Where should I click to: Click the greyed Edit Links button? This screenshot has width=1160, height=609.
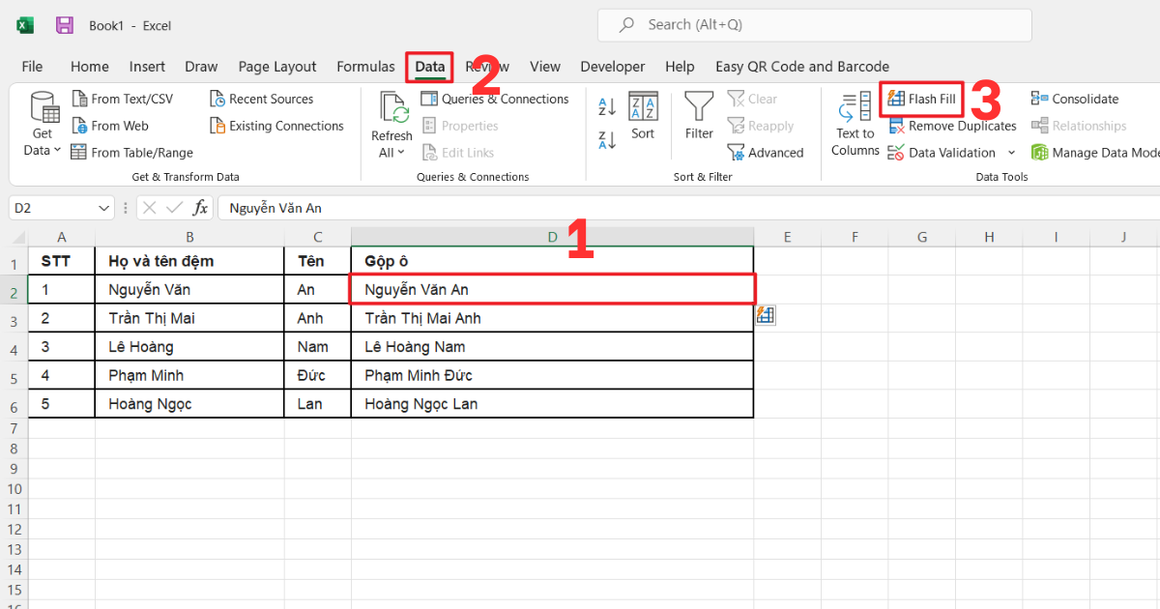pos(458,153)
